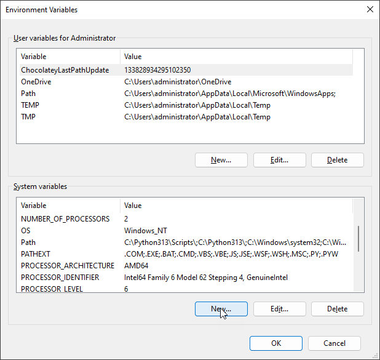This screenshot has height=360, width=380.
Task: Click New button under User variables
Action: (221, 160)
